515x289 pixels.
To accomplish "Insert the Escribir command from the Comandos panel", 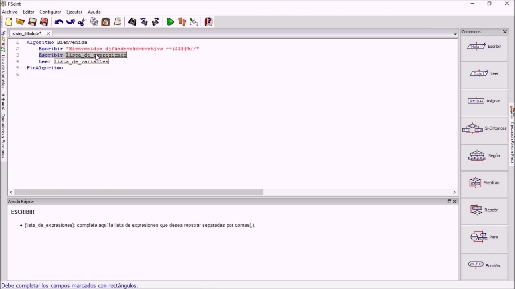I will (x=484, y=47).
